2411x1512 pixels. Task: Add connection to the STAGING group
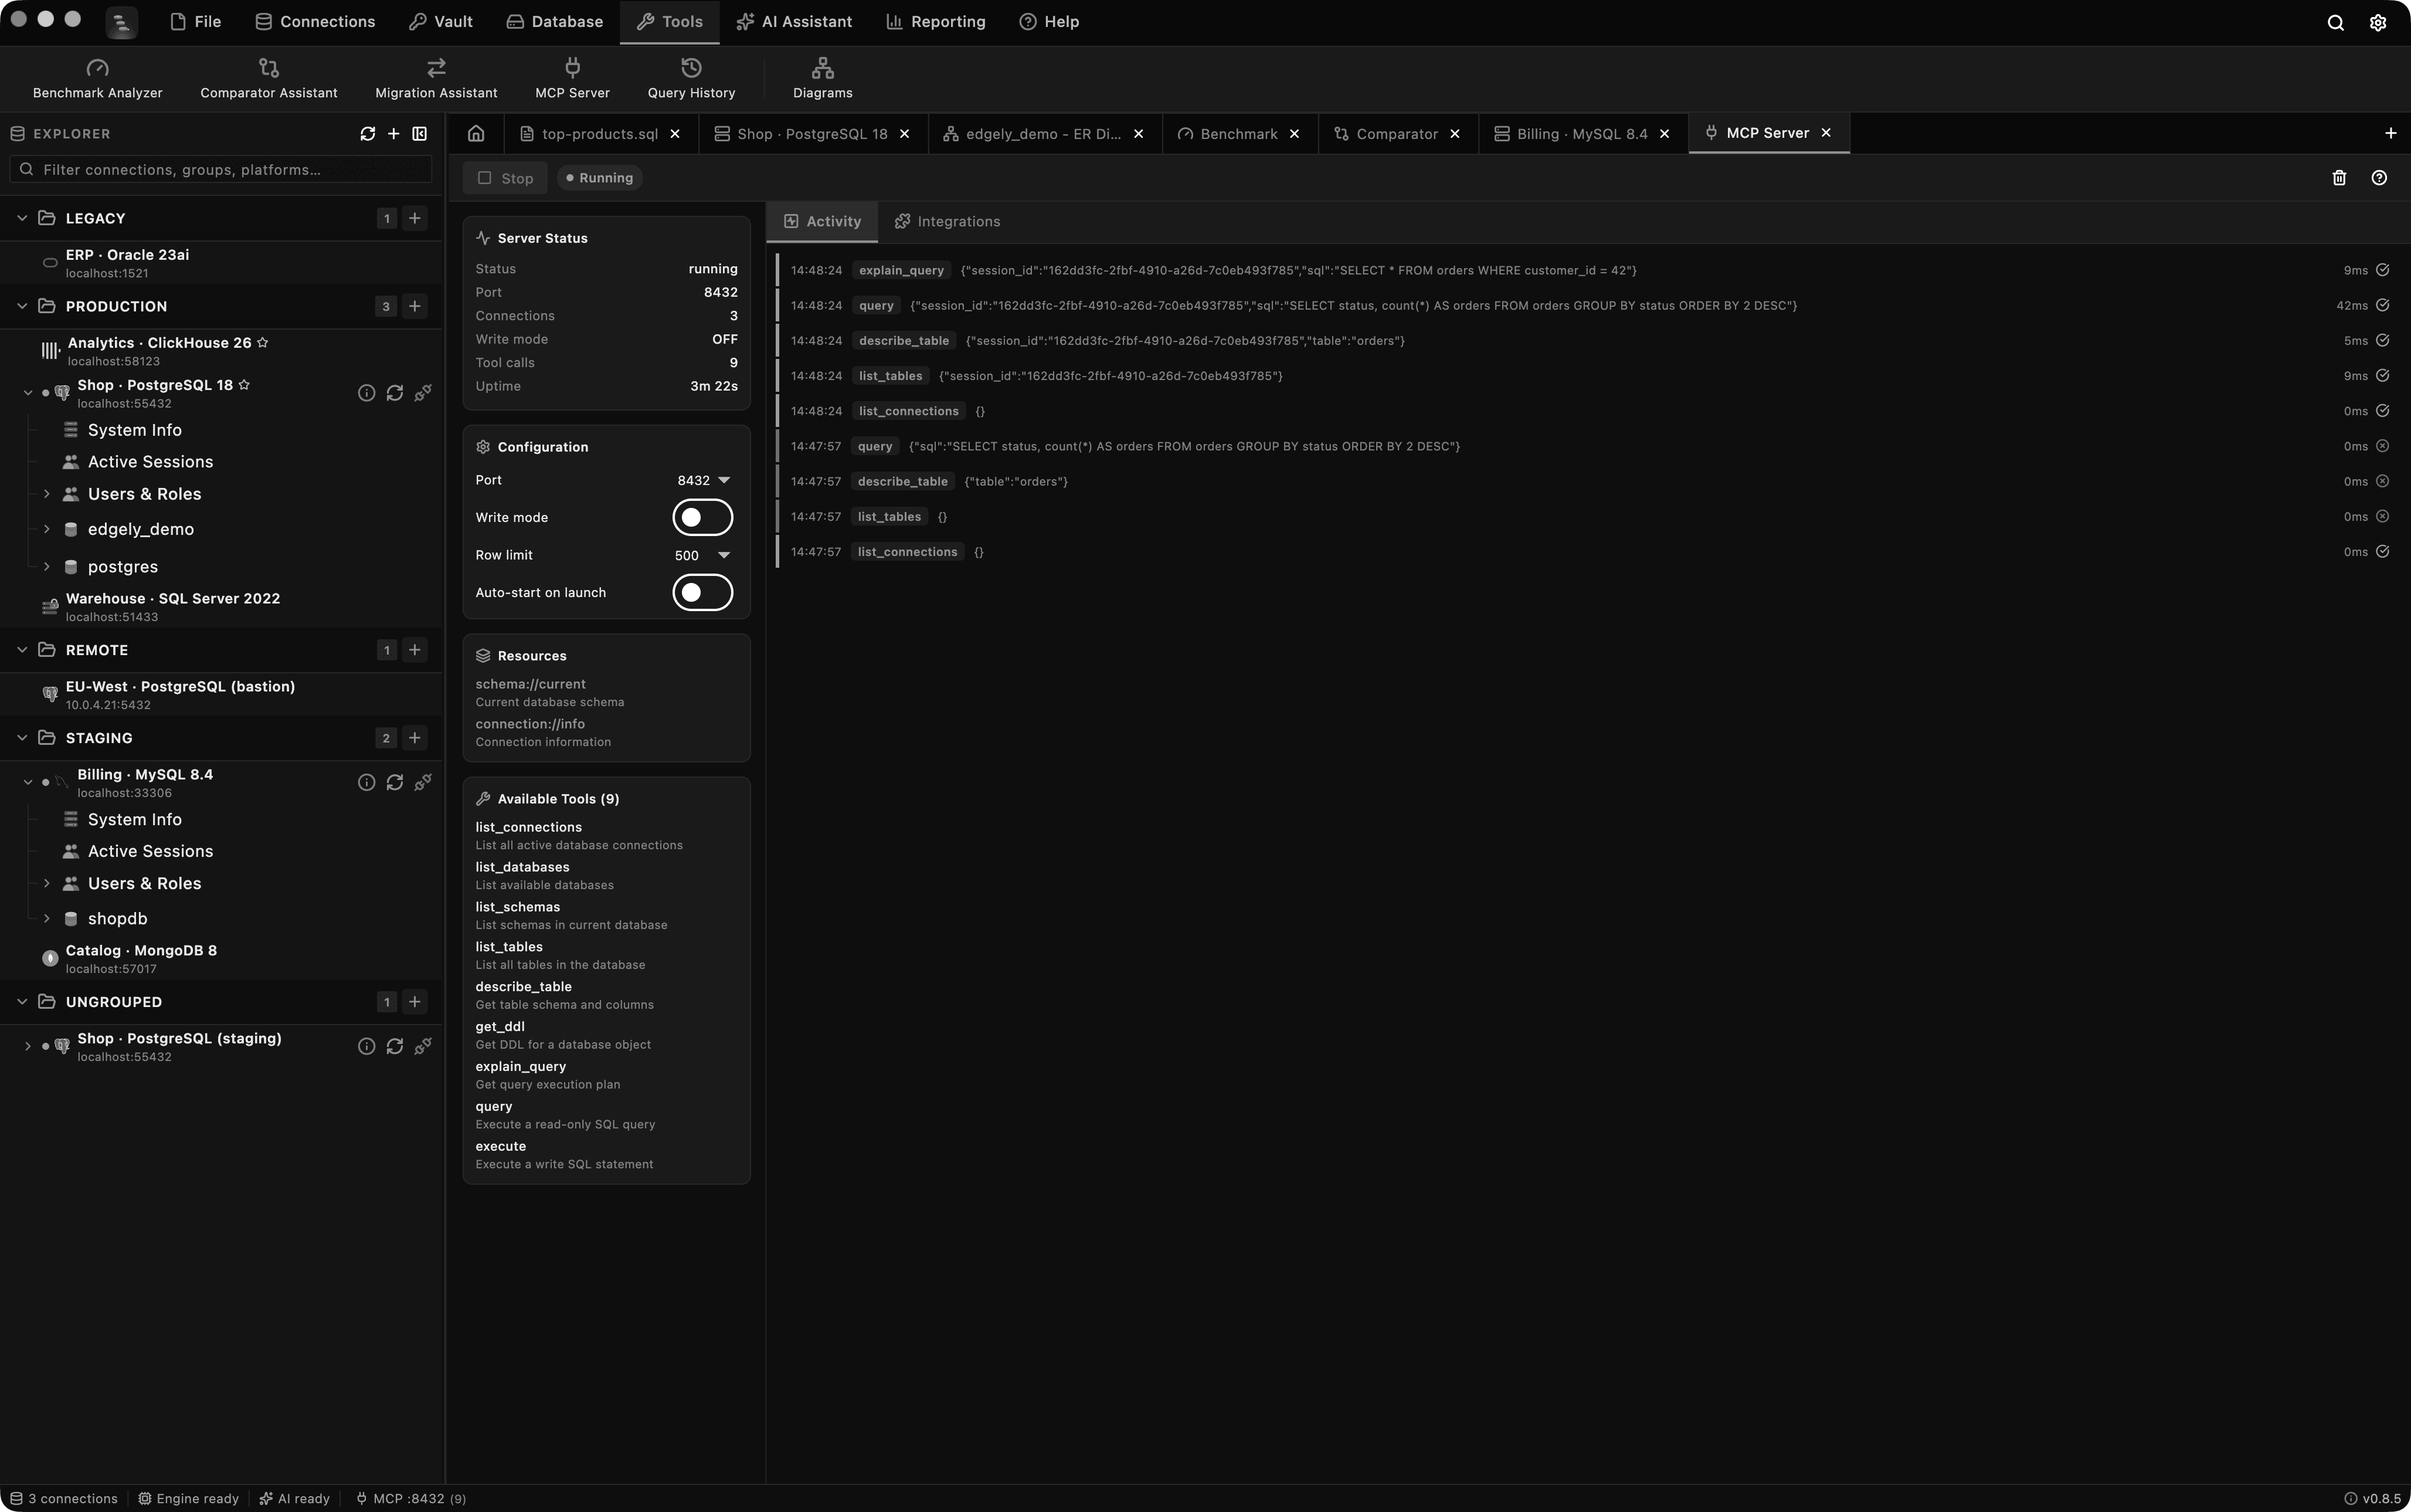click(415, 738)
